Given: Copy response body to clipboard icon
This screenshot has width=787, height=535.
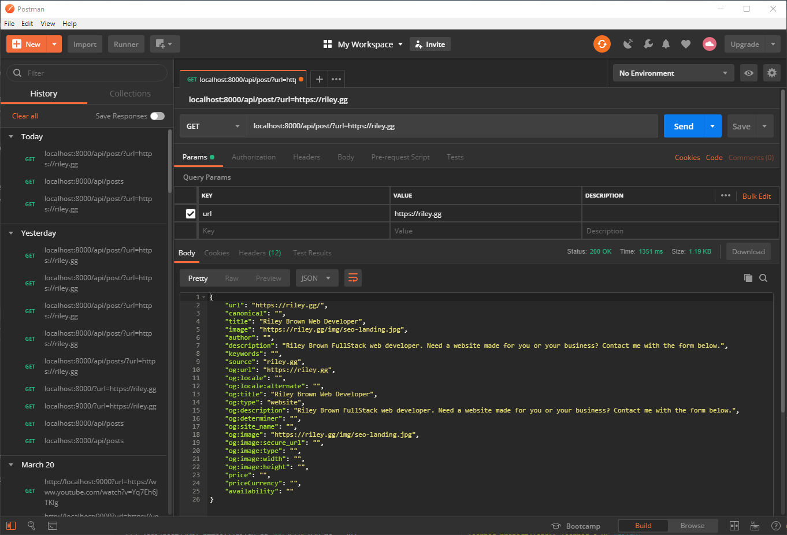Looking at the screenshot, I should [748, 278].
